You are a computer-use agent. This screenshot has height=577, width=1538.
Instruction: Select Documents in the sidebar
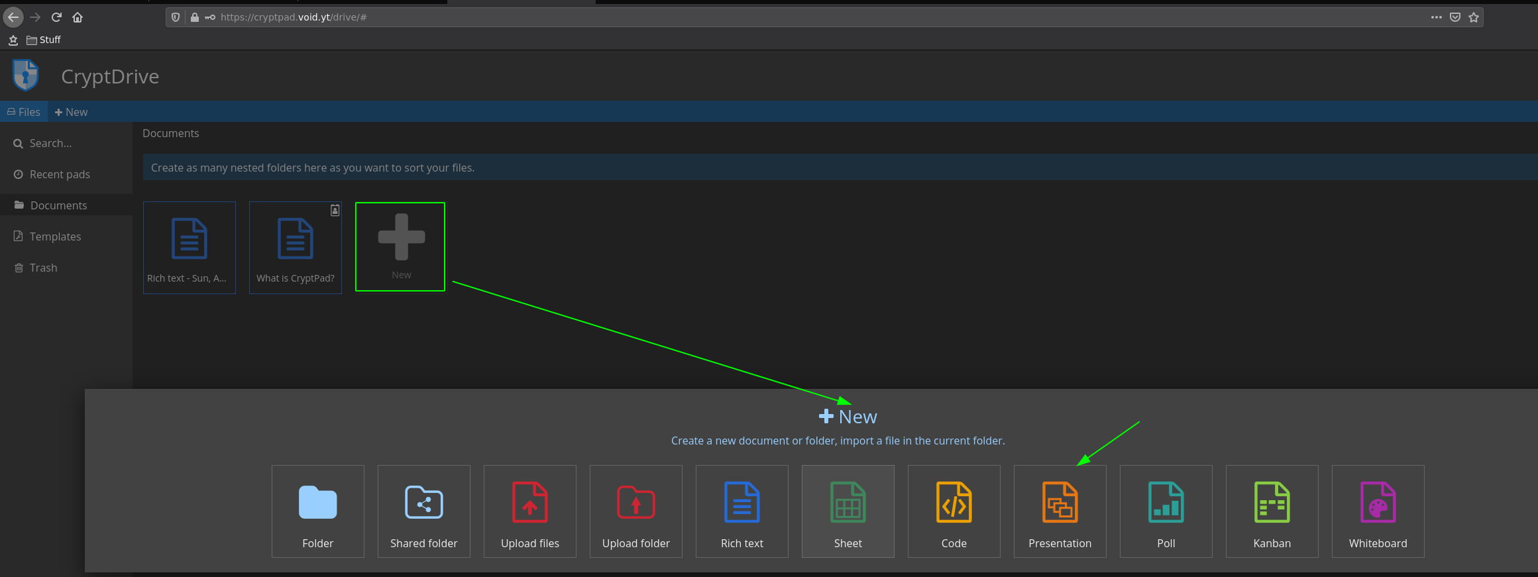[x=66, y=205]
